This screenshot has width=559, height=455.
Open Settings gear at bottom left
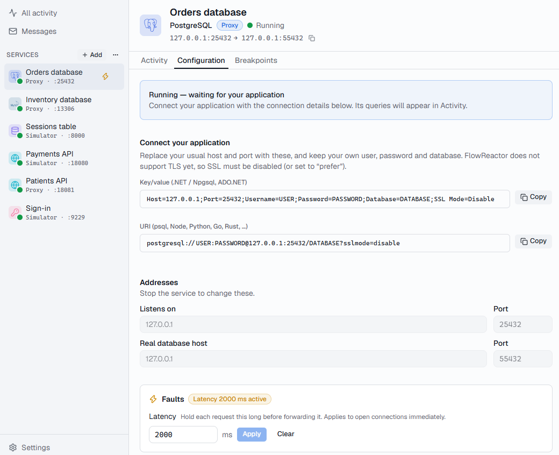pyautogui.click(x=30, y=447)
